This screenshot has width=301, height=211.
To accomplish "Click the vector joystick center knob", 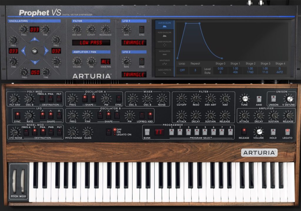I will 35,51.
